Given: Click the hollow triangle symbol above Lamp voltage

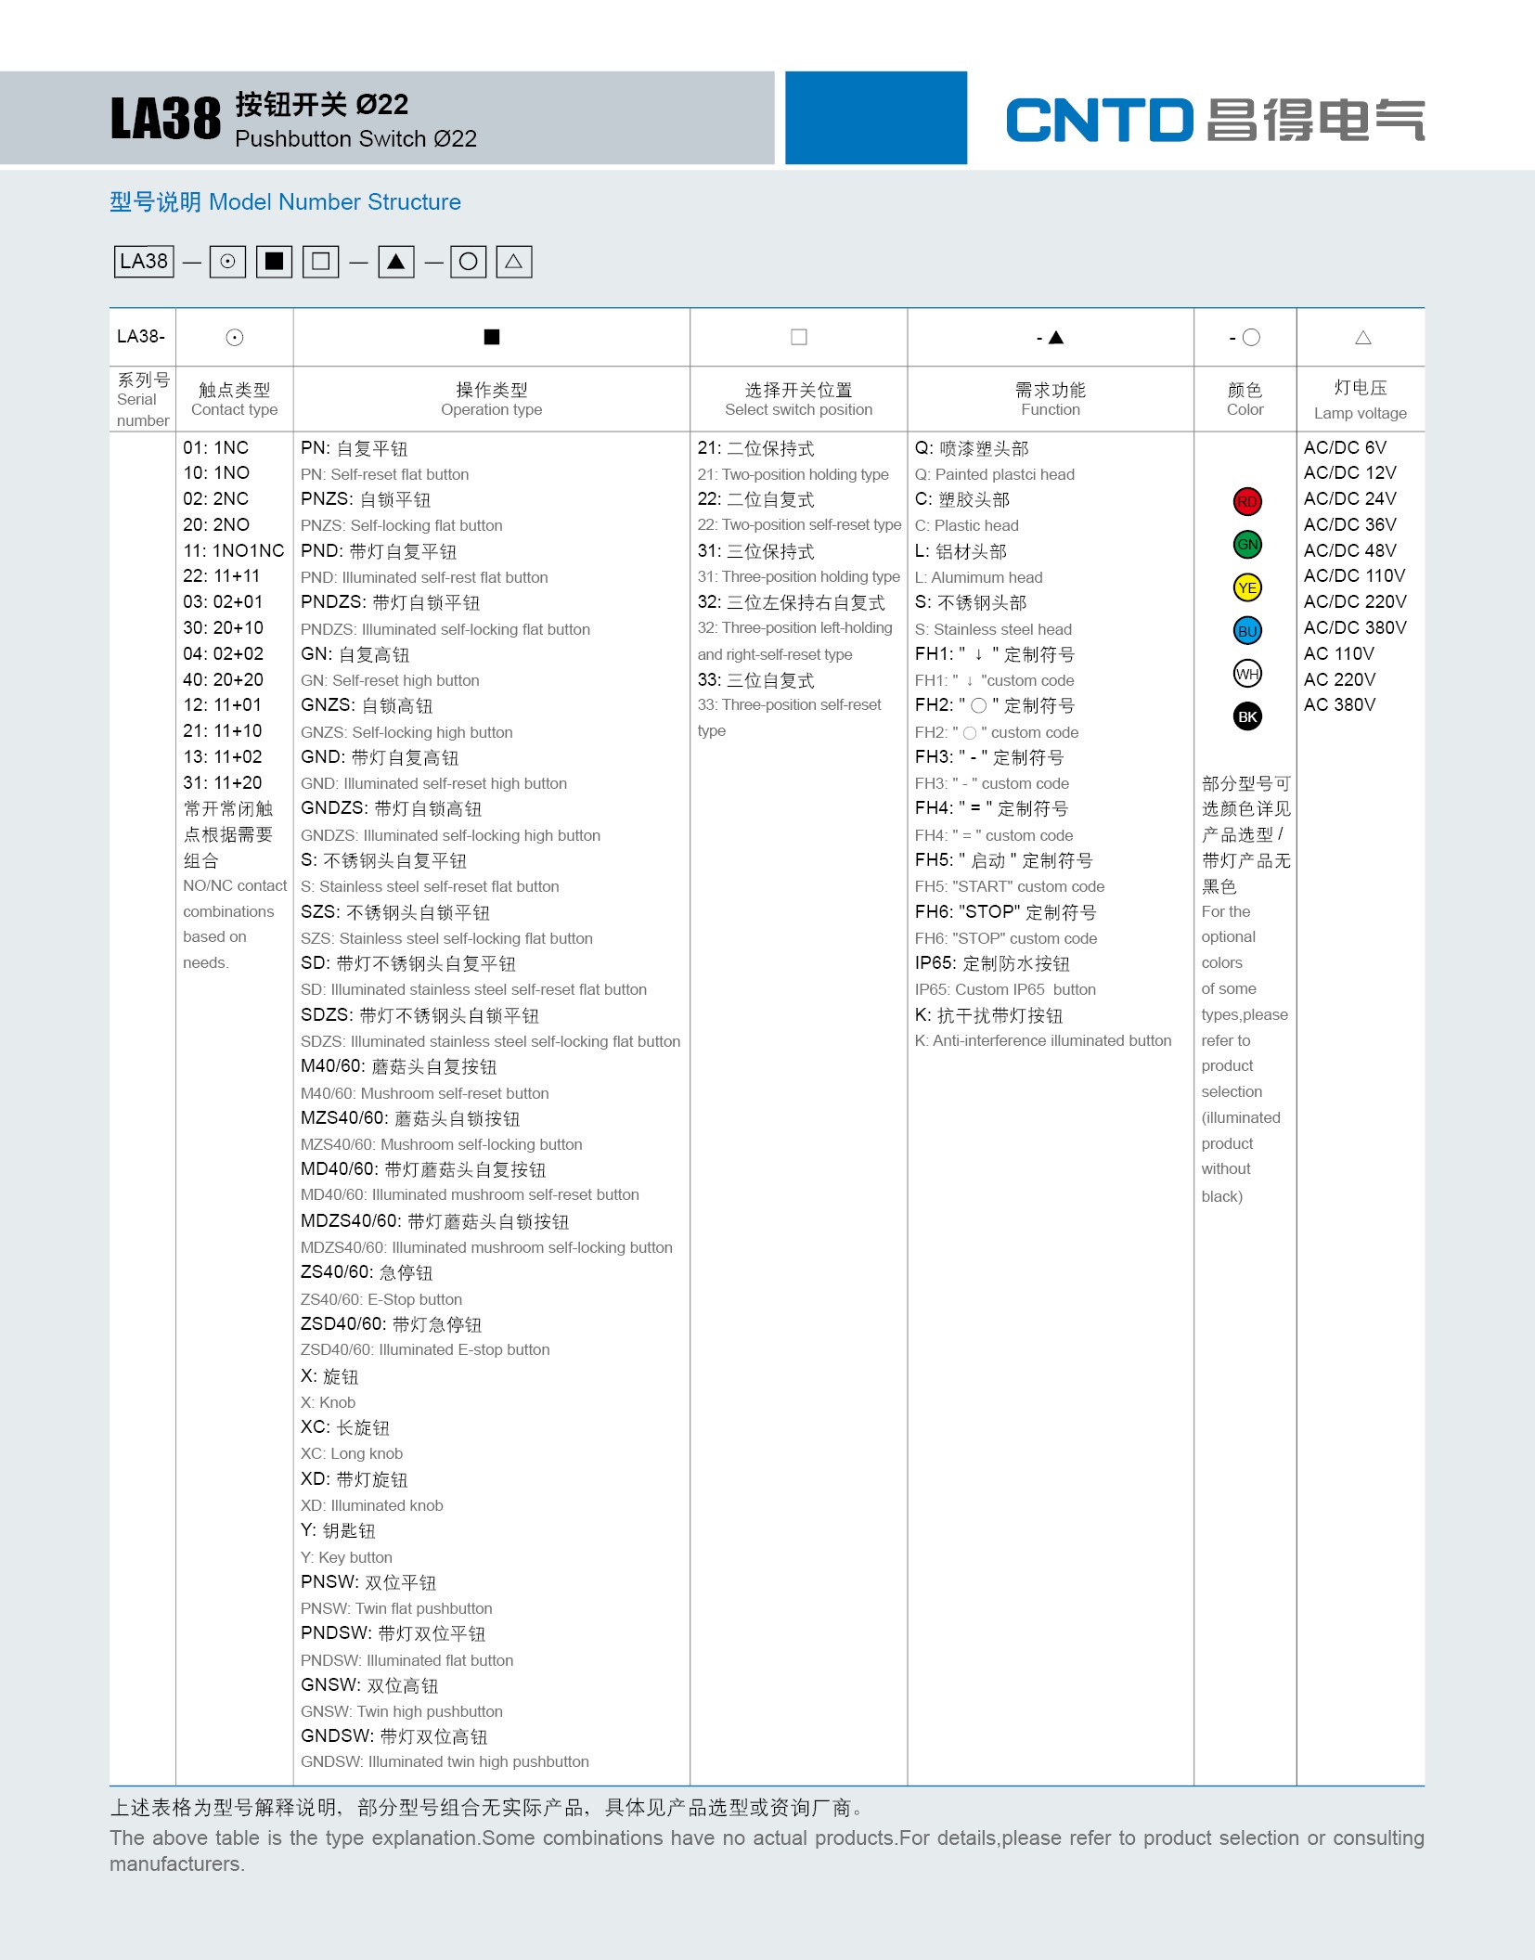Looking at the screenshot, I should pos(1361,338).
